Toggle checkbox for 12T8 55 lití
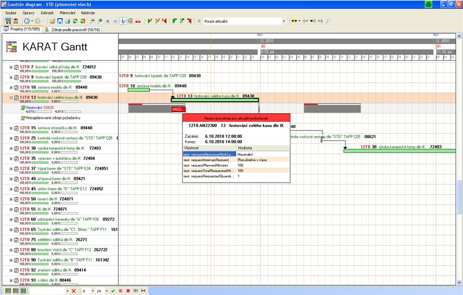This screenshot has width=463, height=295. pos(16,210)
